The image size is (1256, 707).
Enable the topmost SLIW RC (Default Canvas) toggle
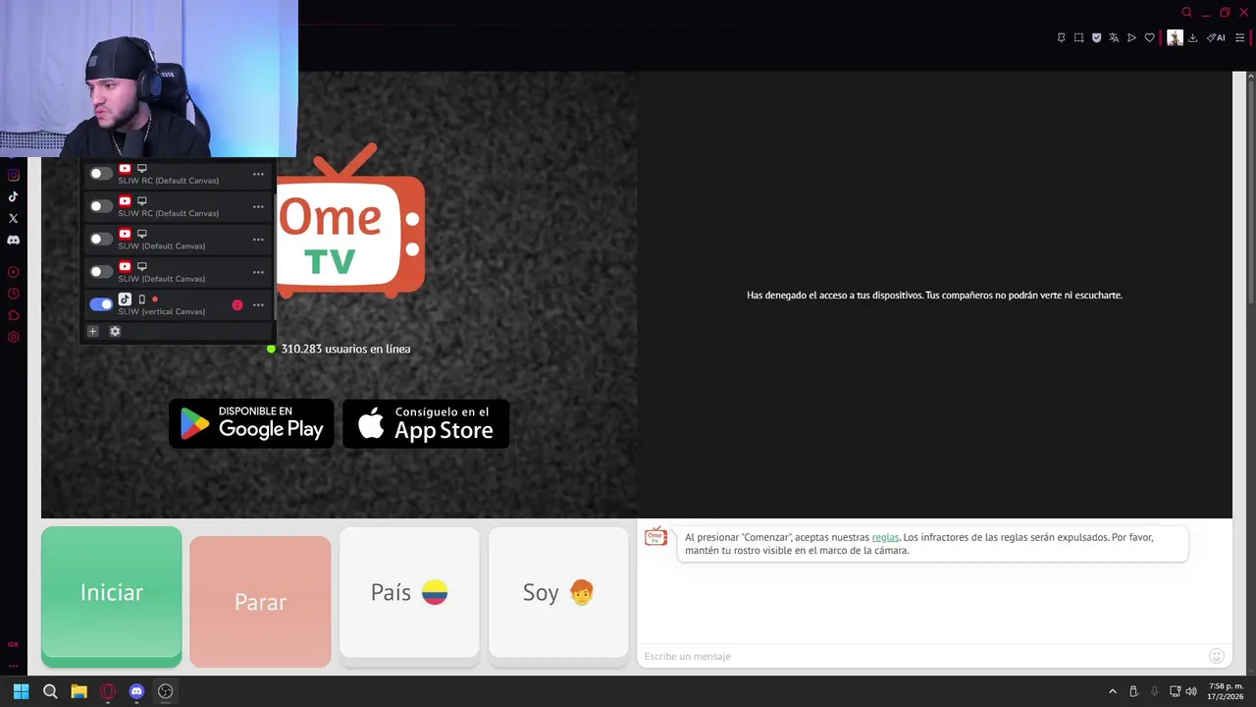(100, 174)
